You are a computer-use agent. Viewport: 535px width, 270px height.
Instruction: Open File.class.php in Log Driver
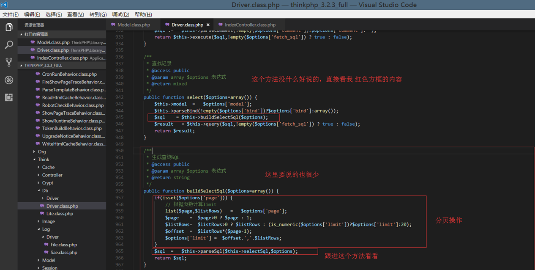point(63,245)
